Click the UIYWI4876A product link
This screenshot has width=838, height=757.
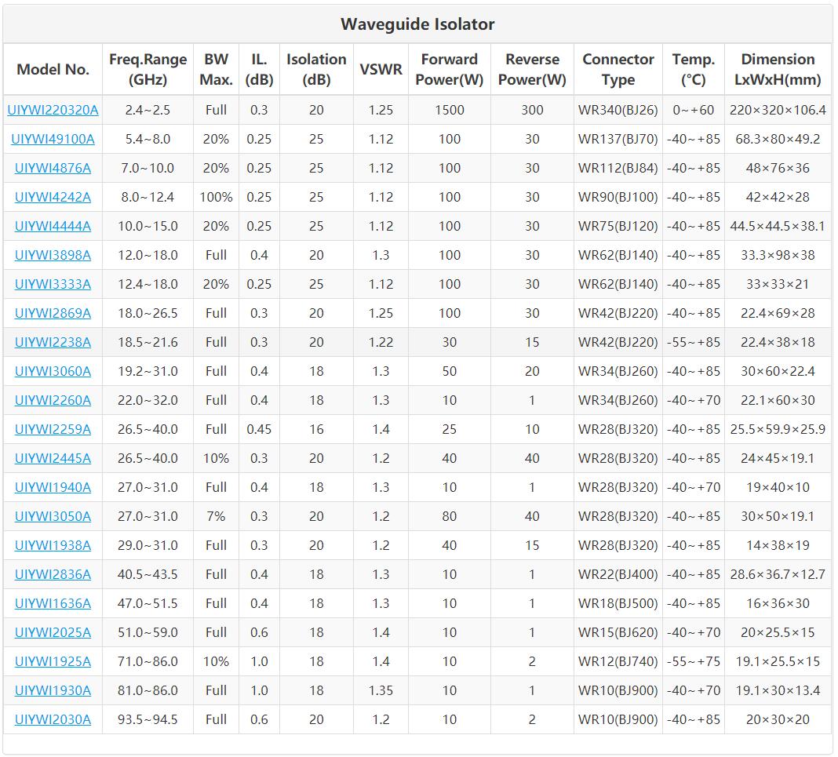pyautogui.click(x=53, y=168)
